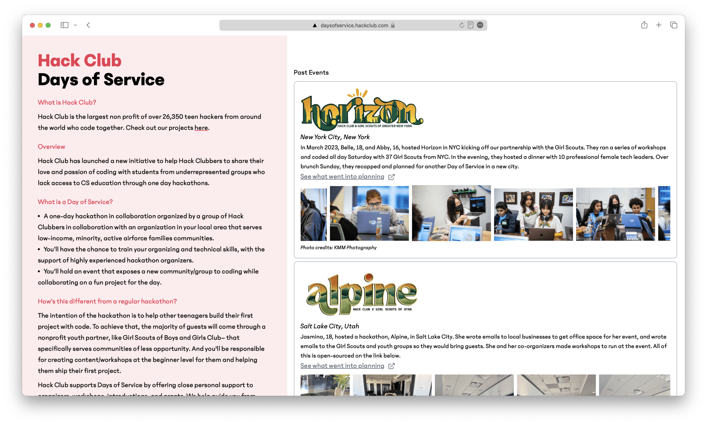The image size is (707, 425).
Task: Open the first Alpine photo with a plant
Action: click(x=325, y=385)
